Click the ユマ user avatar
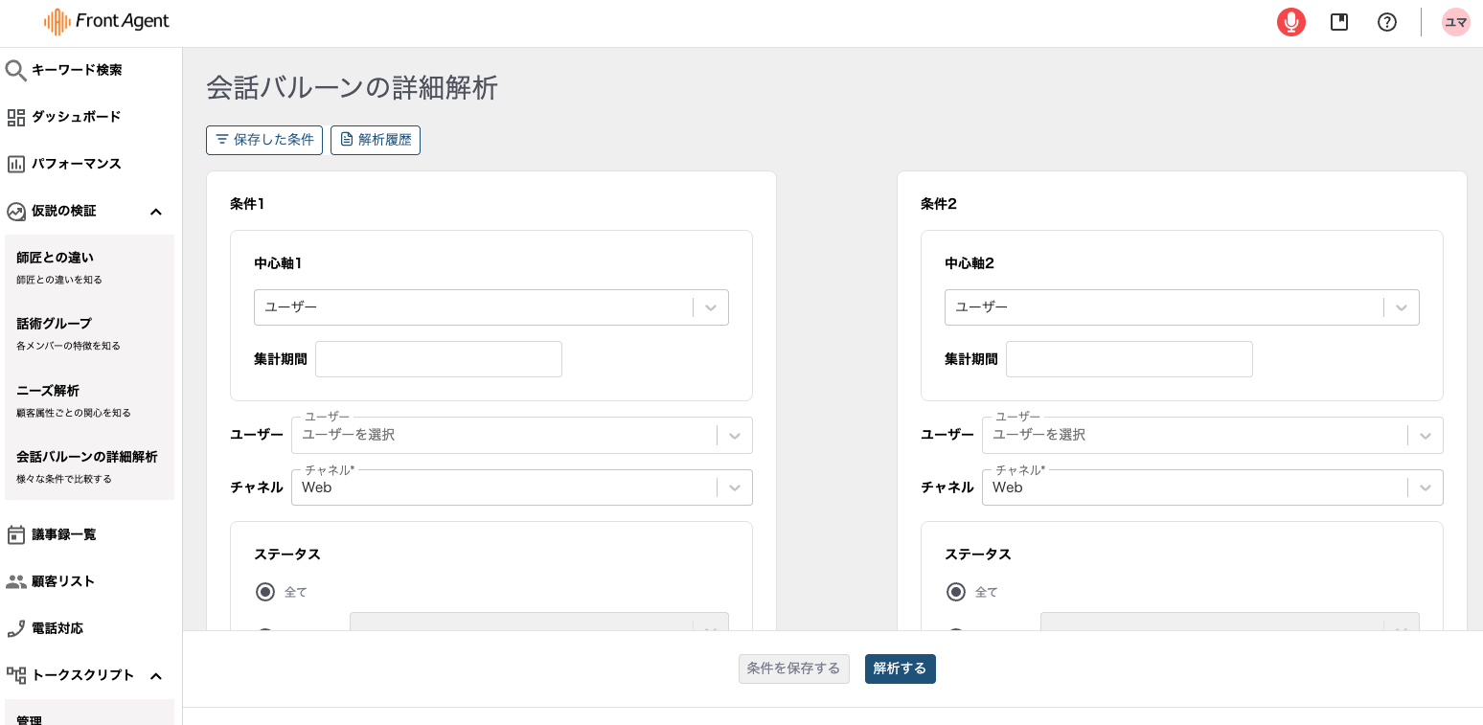 click(1455, 22)
